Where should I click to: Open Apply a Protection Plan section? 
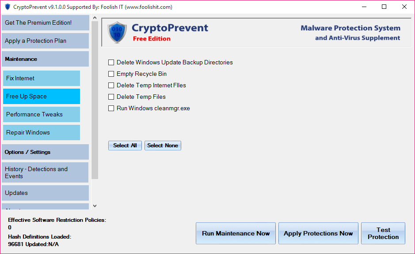click(x=45, y=41)
